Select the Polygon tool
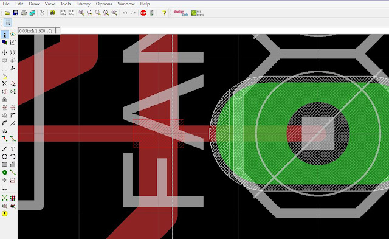The image size is (389, 239). coord(13,164)
